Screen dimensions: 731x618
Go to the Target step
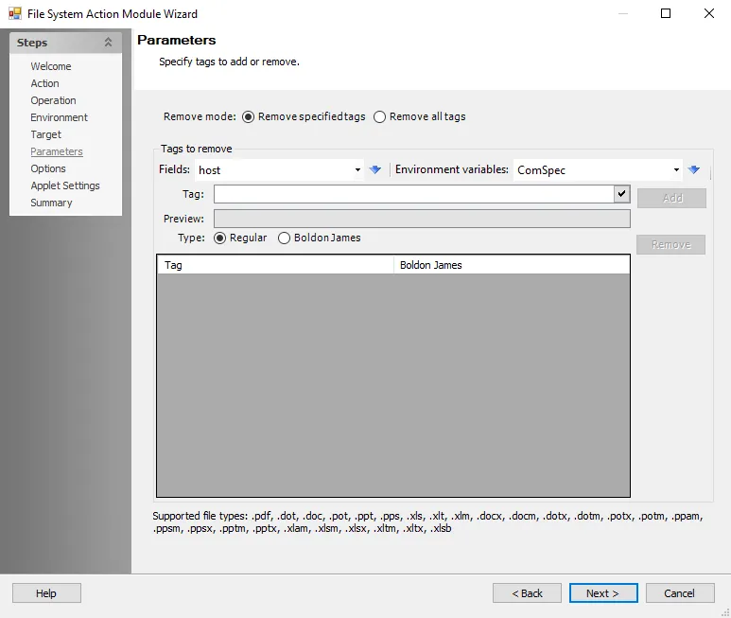45,134
